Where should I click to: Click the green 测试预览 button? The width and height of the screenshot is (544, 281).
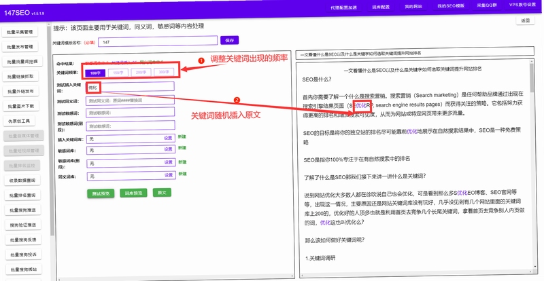101,193
